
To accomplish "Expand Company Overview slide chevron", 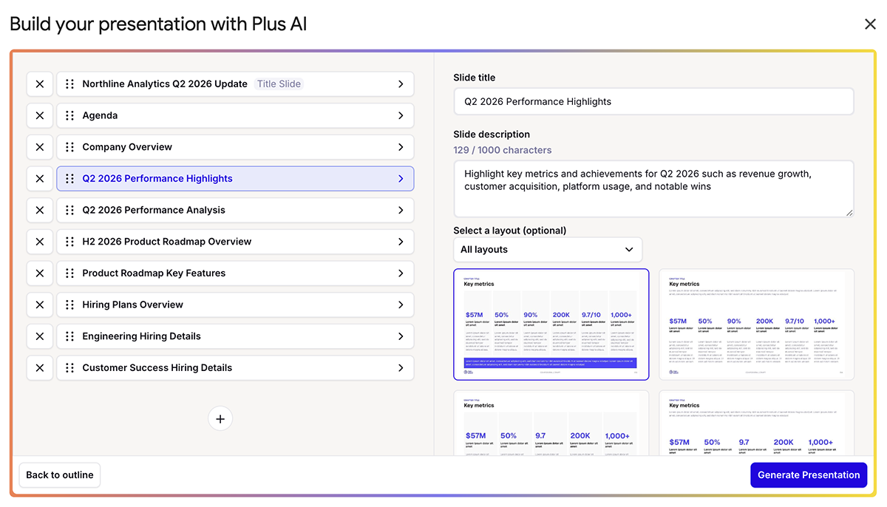I will [401, 147].
